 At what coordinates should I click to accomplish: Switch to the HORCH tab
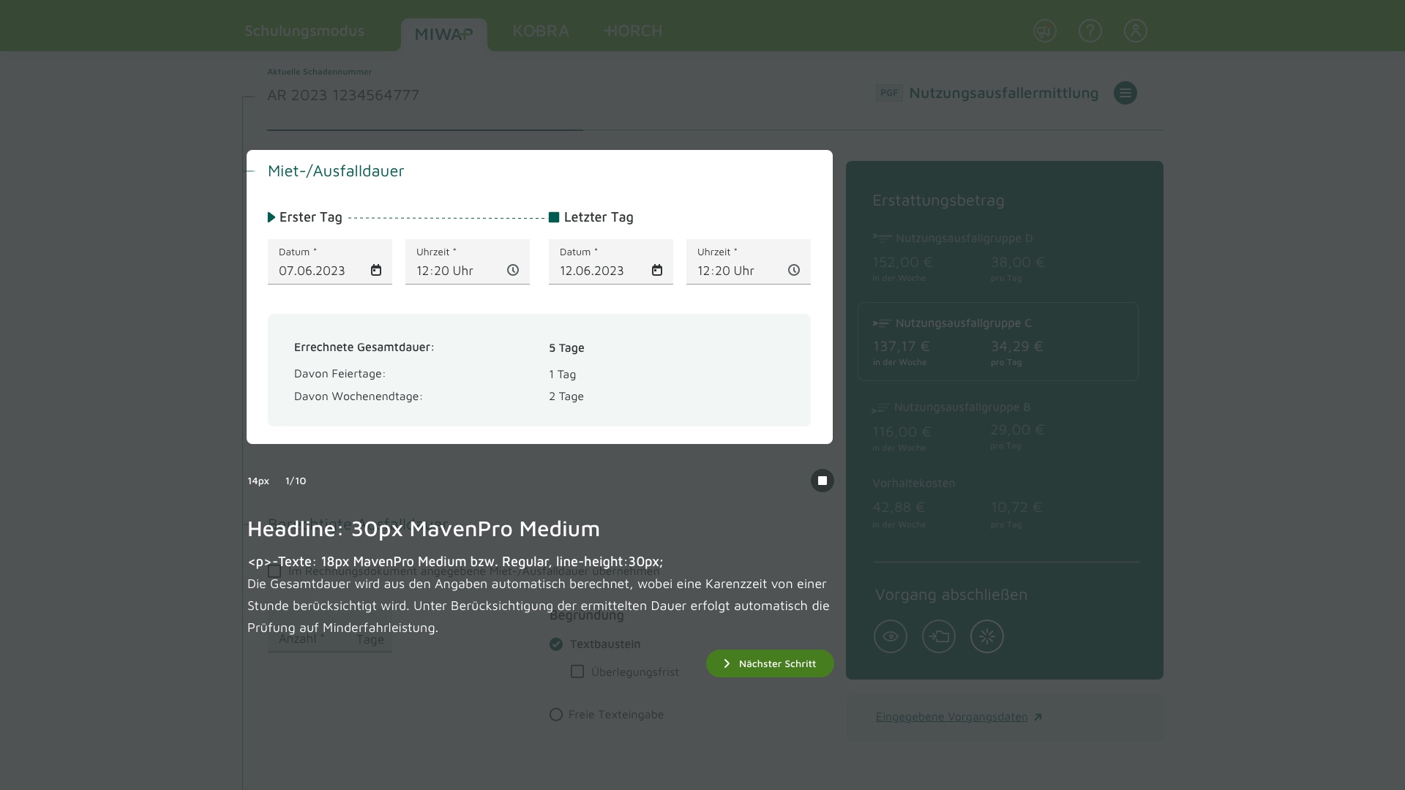click(x=633, y=31)
